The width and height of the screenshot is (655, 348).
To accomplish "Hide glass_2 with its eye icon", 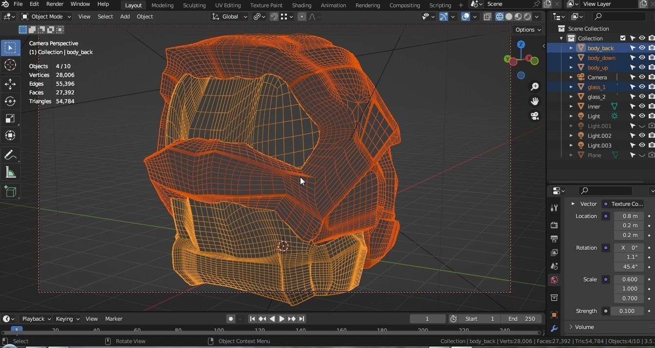I will [x=642, y=97].
